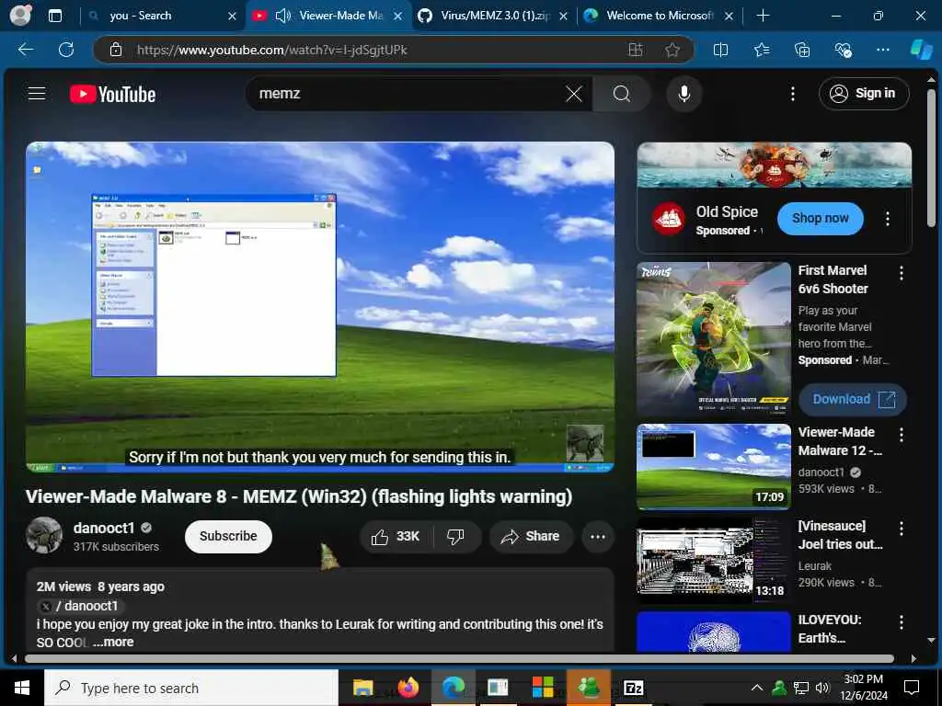This screenshot has height=706, width=942.
Task: Open YouTube settings three-dot menu
Action: point(792,94)
